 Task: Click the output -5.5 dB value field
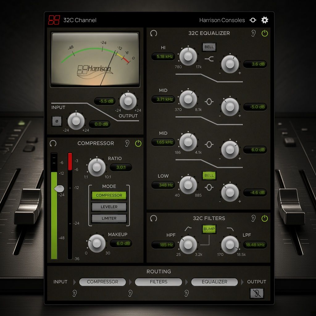pyautogui.click(x=105, y=101)
